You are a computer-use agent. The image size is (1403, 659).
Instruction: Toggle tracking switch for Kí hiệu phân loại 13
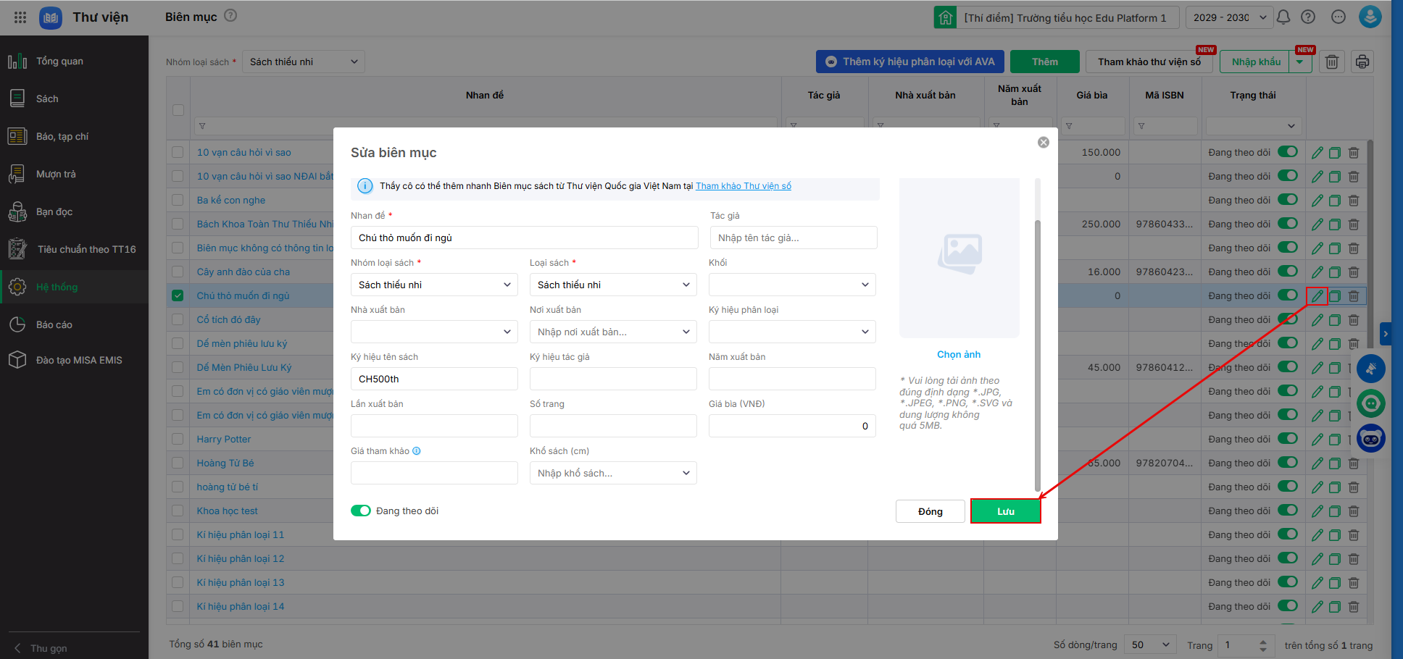coord(1288,582)
